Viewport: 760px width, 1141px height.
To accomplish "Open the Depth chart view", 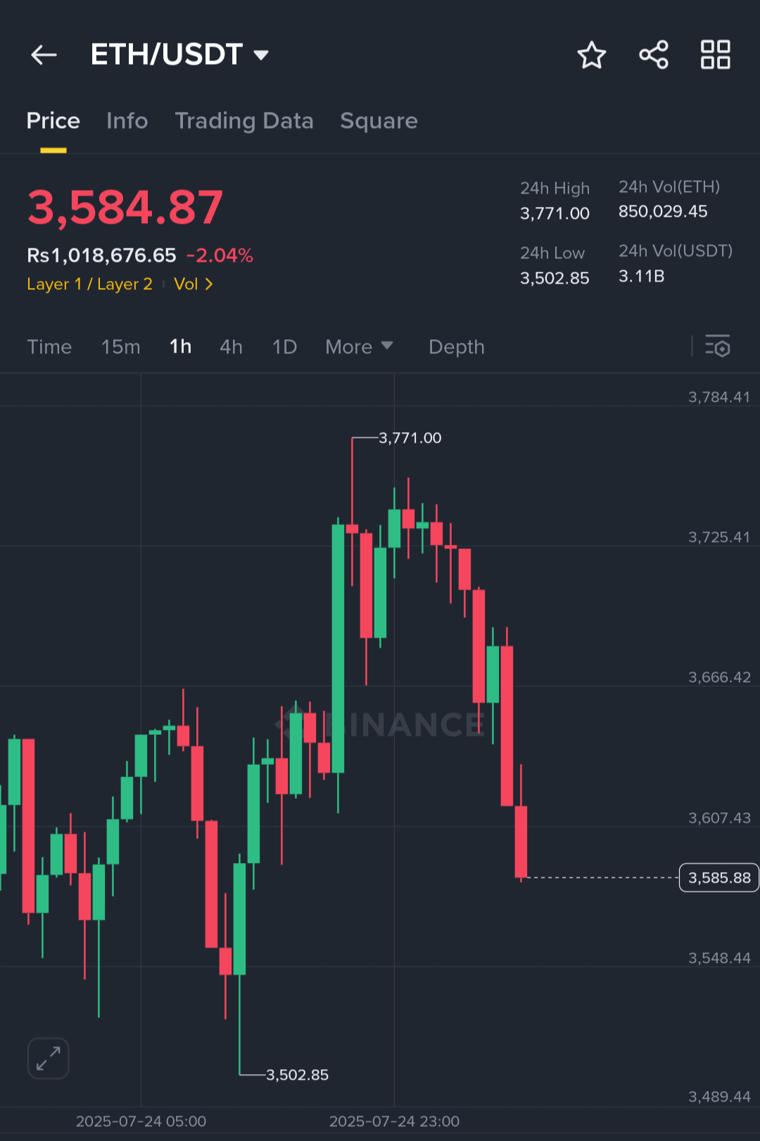I will pyautogui.click(x=457, y=347).
